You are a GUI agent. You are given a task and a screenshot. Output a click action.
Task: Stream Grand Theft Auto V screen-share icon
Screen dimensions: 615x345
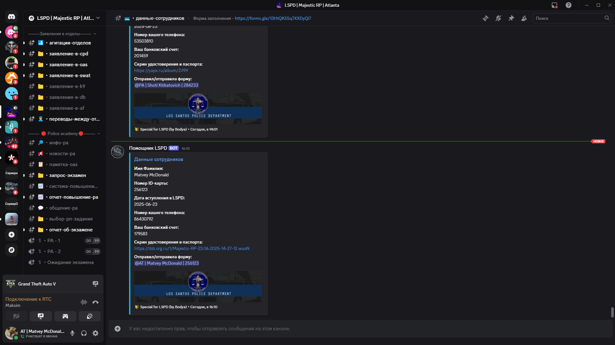click(x=95, y=284)
